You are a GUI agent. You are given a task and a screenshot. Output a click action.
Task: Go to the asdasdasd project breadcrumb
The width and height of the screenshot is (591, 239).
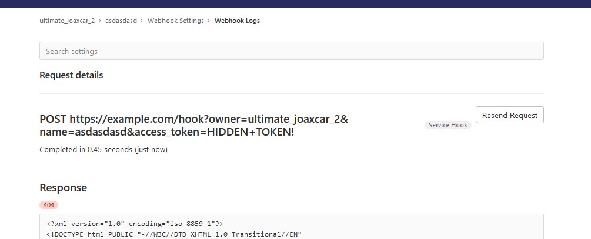[121, 21]
